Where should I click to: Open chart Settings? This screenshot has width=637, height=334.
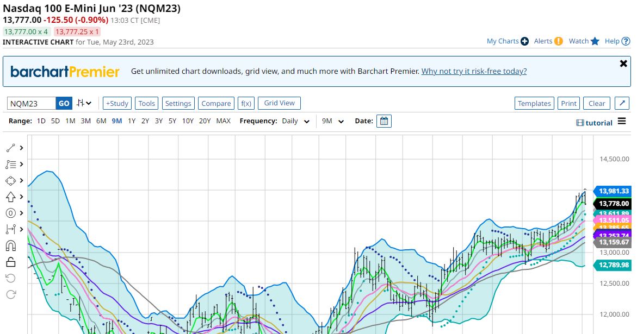click(x=178, y=103)
